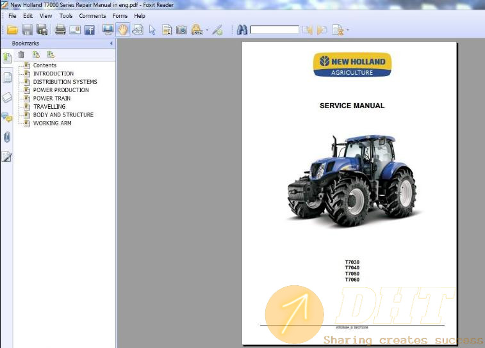Click into the search text box

[x=275, y=30]
